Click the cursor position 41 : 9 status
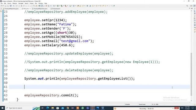Viewport: 196px width, 110px height. [155, 104]
